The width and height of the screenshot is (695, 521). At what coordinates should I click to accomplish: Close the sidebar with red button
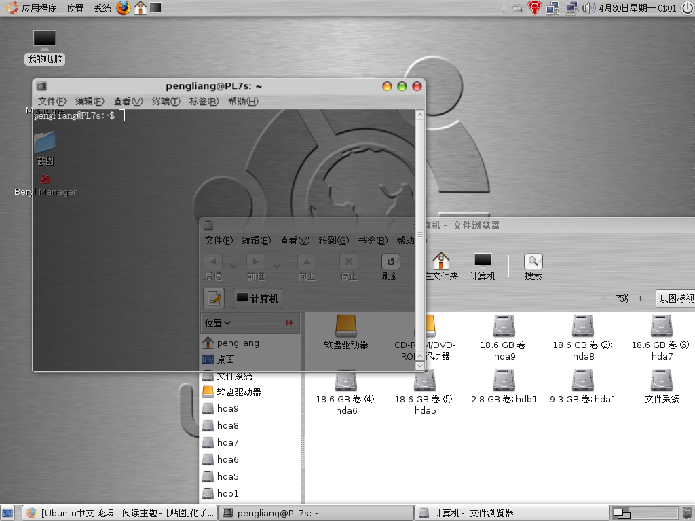click(x=289, y=323)
